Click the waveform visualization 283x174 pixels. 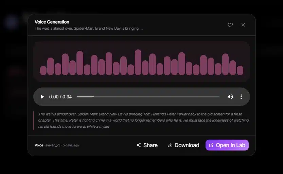click(x=142, y=62)
